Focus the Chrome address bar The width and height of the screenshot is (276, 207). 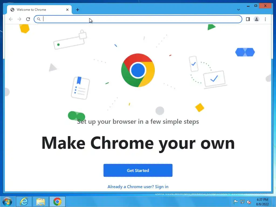click(138, 19)
